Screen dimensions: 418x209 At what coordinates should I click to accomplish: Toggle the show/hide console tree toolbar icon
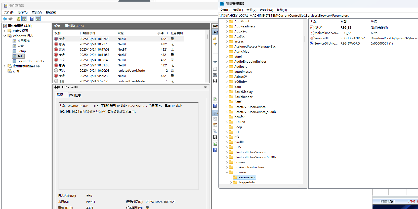(24, 19)
